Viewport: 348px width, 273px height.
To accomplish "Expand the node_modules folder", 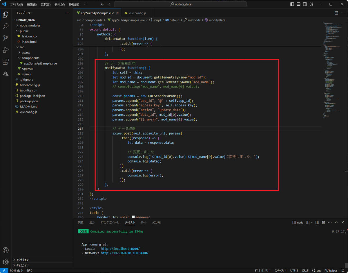I will point(42,25).
